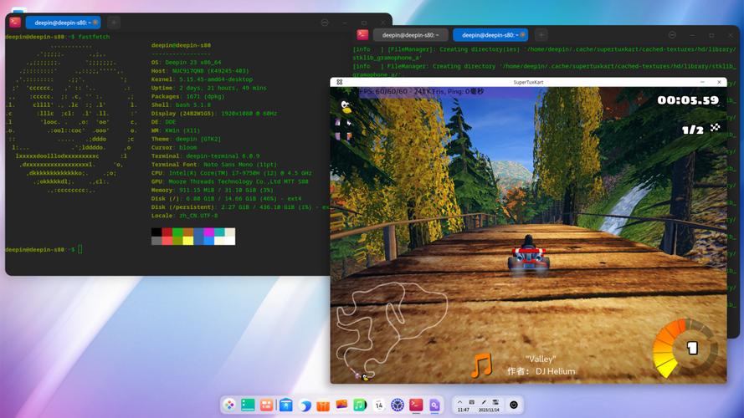Click the Uptime 2 days line
The image size is (744, 418).
(x=208, y=88)
